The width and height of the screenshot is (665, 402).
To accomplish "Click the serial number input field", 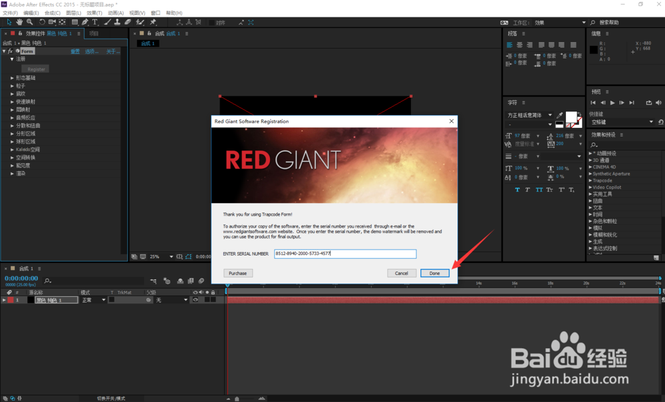I will pos(344,254).
